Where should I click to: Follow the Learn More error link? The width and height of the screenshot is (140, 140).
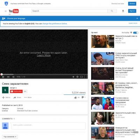click(44, 55)
